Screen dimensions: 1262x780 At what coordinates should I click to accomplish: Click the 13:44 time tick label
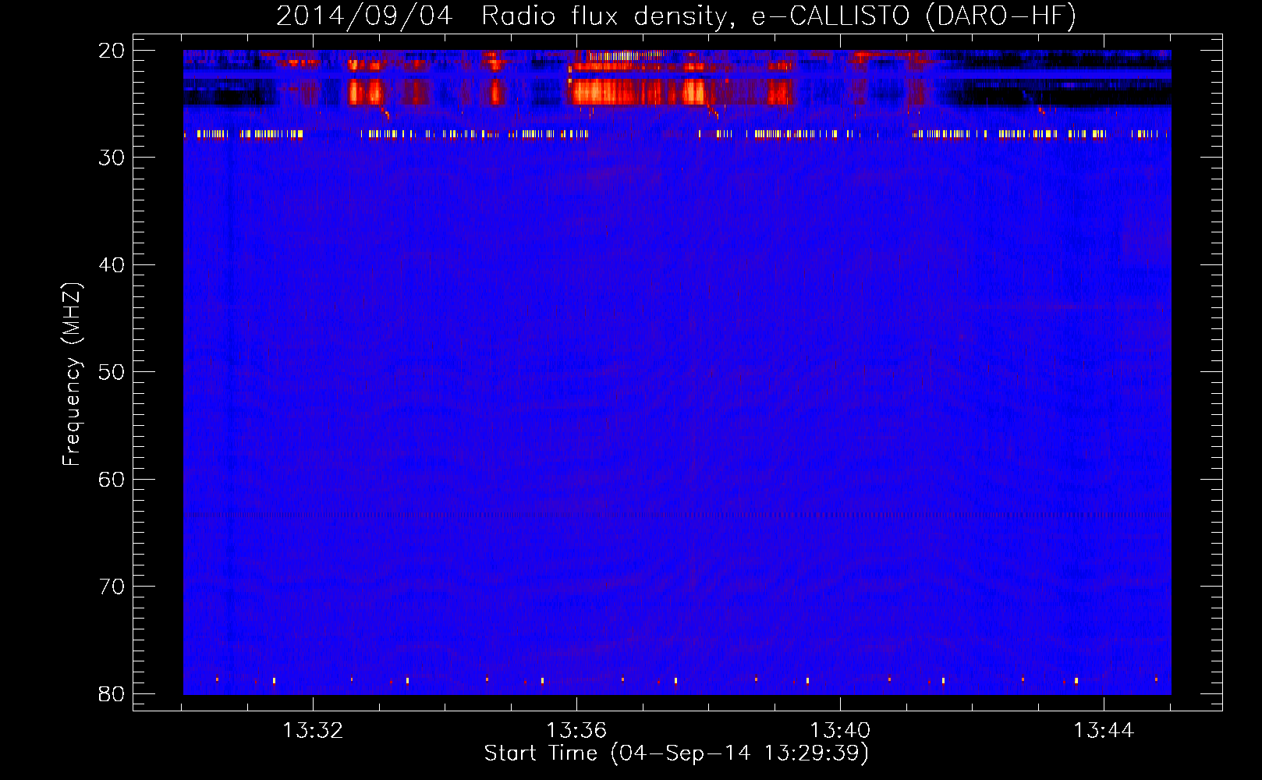click(1104, 731)
